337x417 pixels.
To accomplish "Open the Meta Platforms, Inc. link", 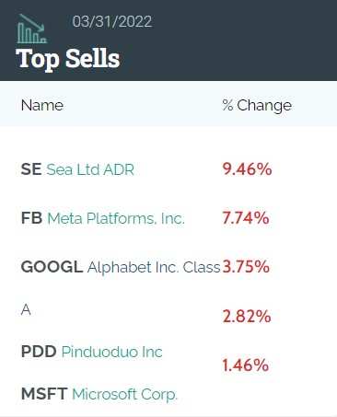I will 116,218.
